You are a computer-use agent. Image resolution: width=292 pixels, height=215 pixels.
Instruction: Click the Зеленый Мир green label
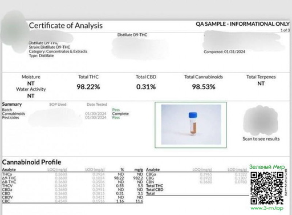point(267,167)
